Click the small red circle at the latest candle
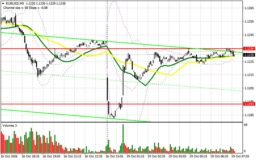 (x=233, y=51)
